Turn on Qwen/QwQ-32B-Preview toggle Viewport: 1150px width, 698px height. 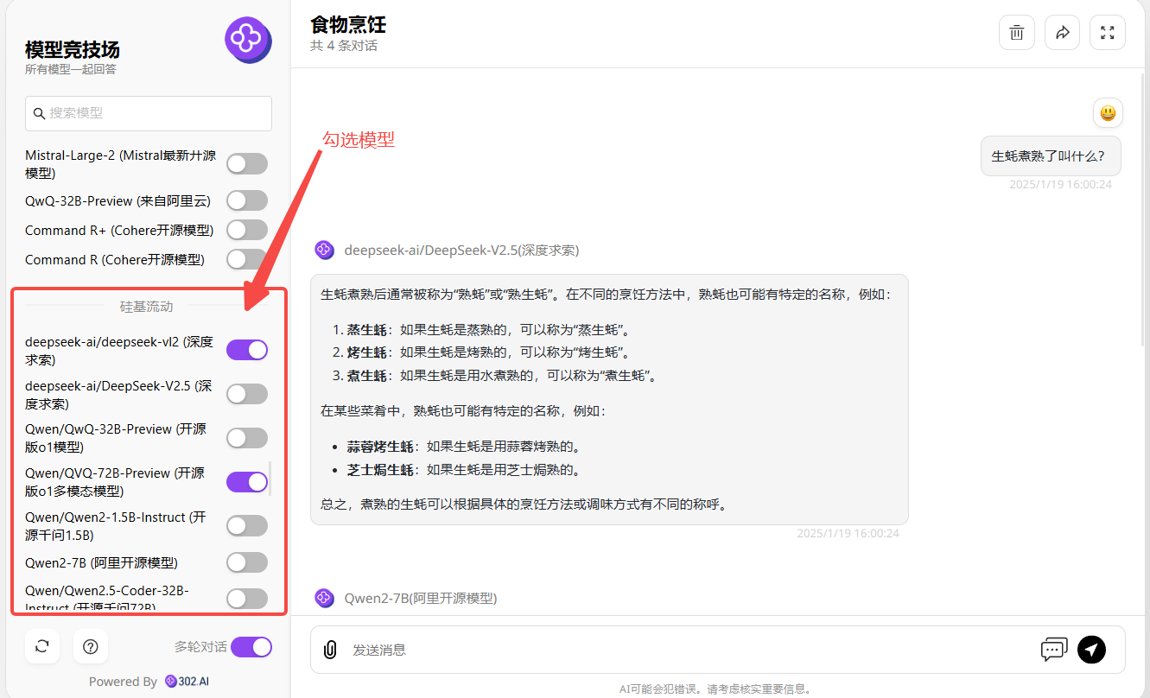click(247, 438)
